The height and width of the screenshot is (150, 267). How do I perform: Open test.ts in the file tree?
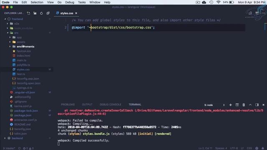21,74
